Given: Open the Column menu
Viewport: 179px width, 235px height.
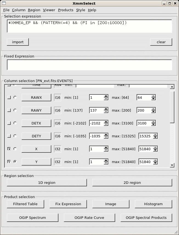Looking at the screenshot, I should [19, 10].
